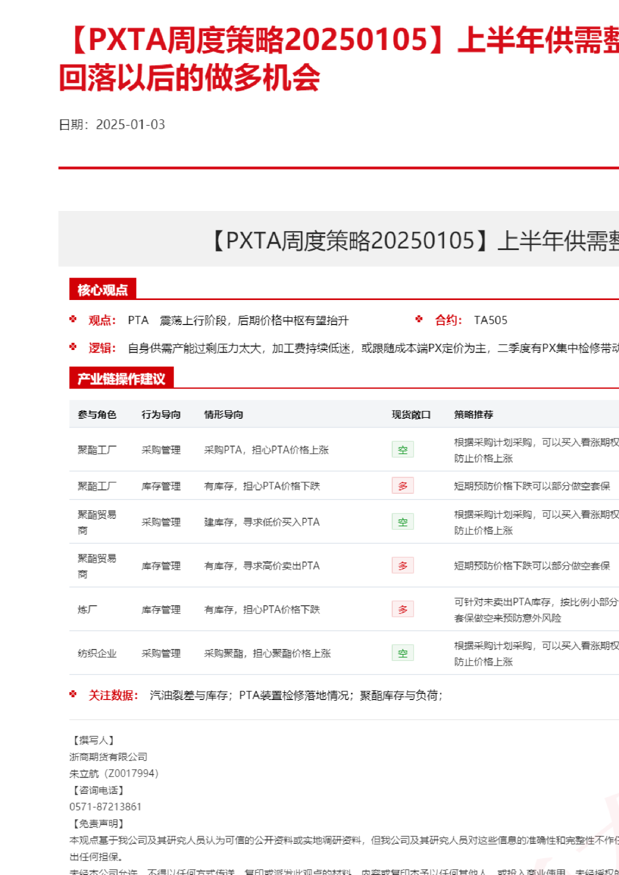The image size is (619, 875).
Task: Click 多 badge in 聚酯贸易商 库存管理 row
Action: tap(402, 566)
